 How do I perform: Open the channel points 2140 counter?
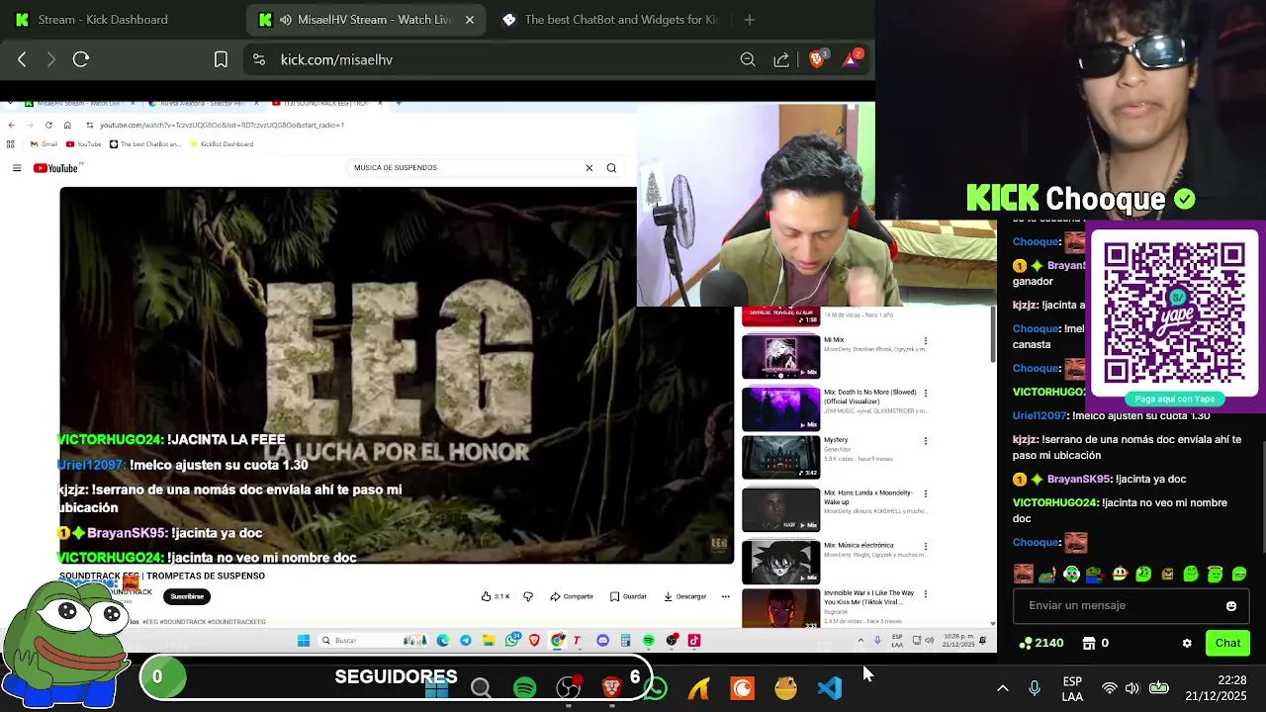click(x=1041, y=643)
